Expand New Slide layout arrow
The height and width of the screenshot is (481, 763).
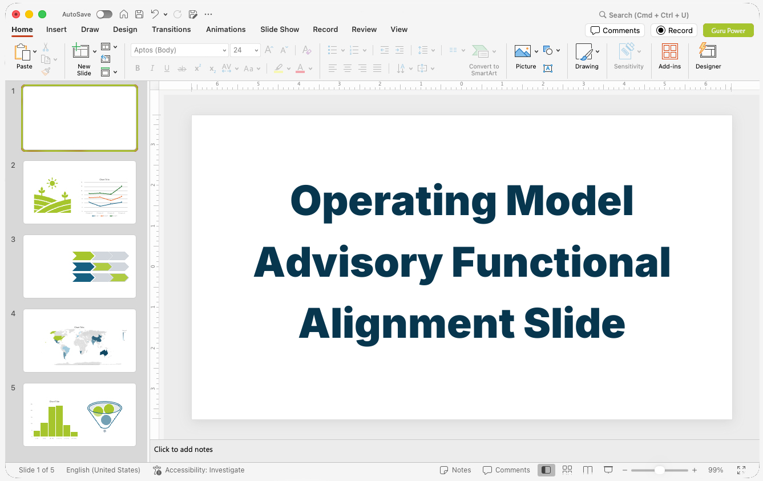95,52
